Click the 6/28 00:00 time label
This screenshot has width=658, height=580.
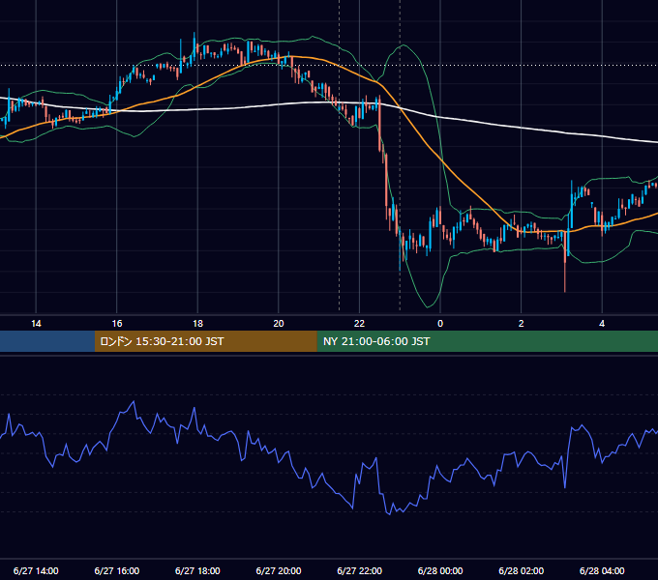coord(440,570)
